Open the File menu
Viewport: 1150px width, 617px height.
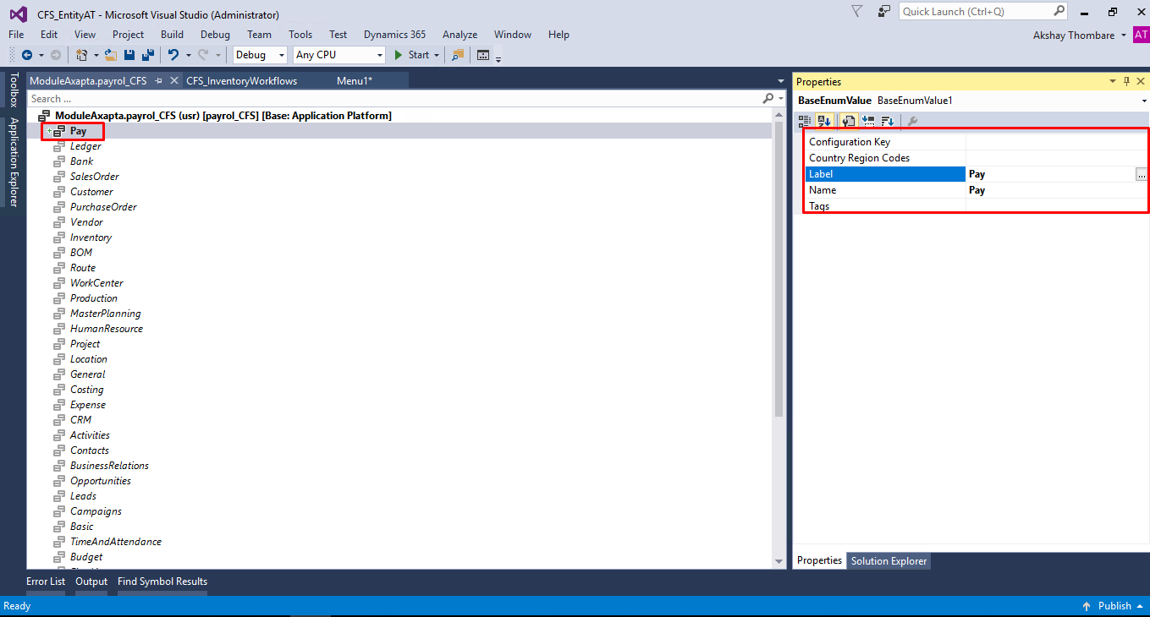coord(16,35)
